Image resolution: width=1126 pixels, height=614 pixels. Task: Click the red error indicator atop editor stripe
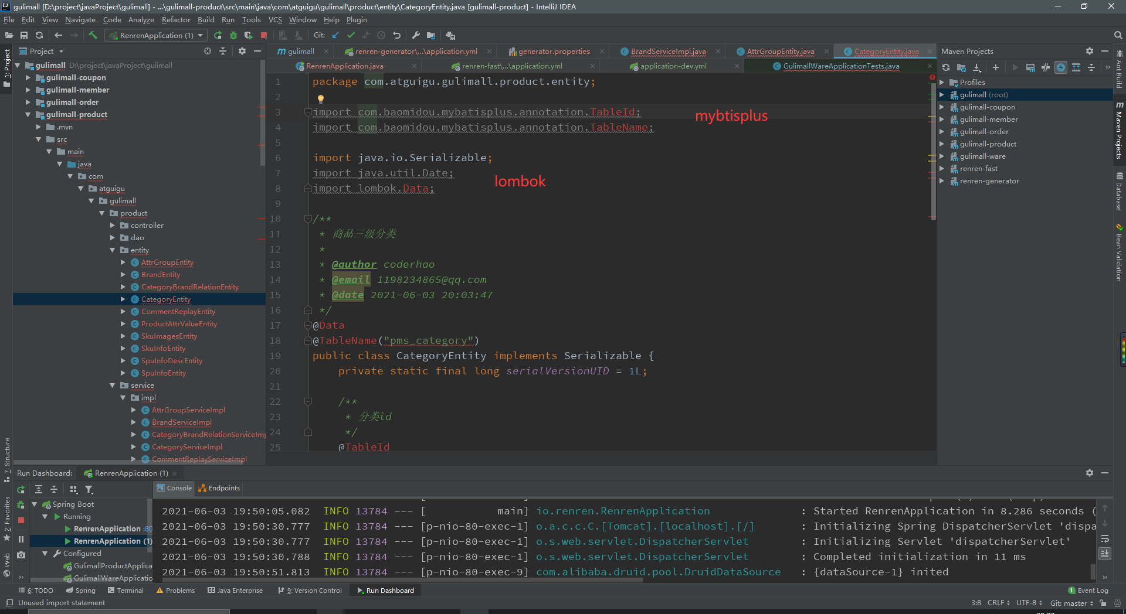(932, 77)
